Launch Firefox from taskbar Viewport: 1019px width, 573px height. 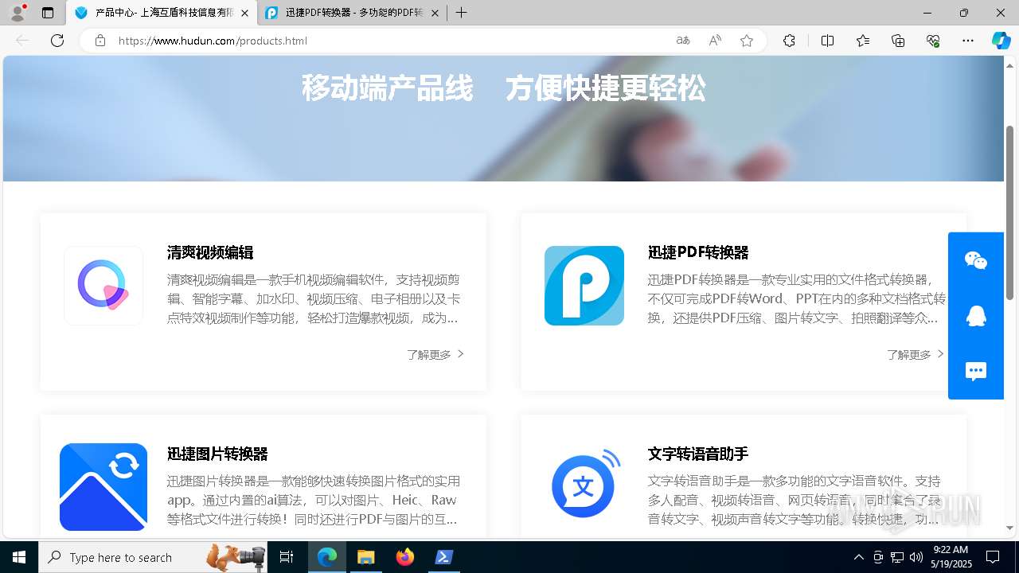coord(405,557)
